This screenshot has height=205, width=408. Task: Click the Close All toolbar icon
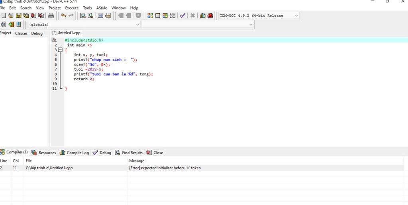click(41, 15)
